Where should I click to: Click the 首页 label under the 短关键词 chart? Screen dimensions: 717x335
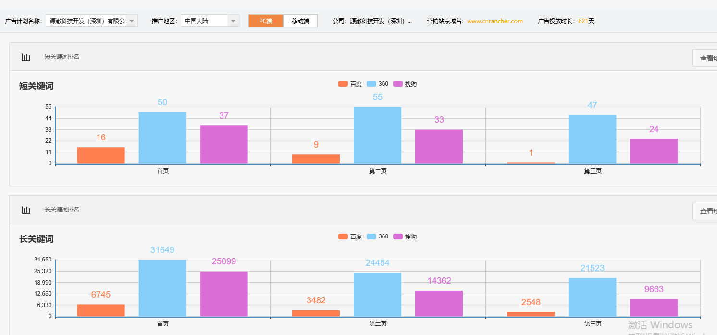pyautogui.click(x=162, y=171)
